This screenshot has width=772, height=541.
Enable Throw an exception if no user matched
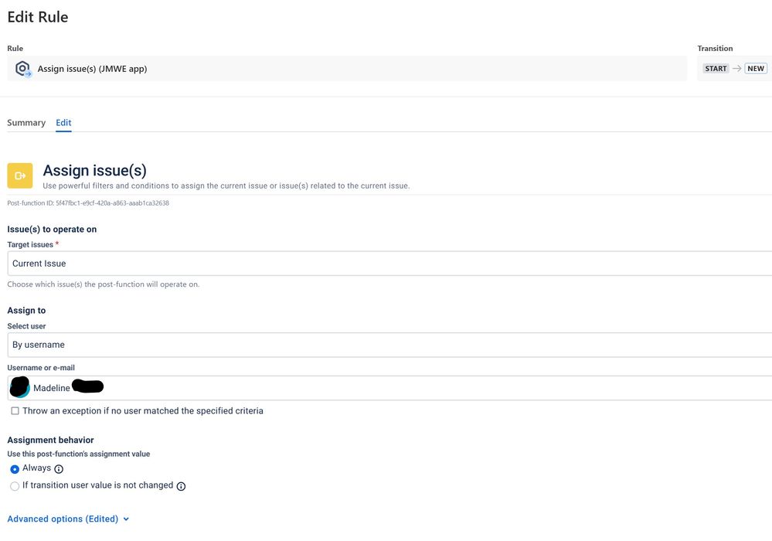coord(15,411)
